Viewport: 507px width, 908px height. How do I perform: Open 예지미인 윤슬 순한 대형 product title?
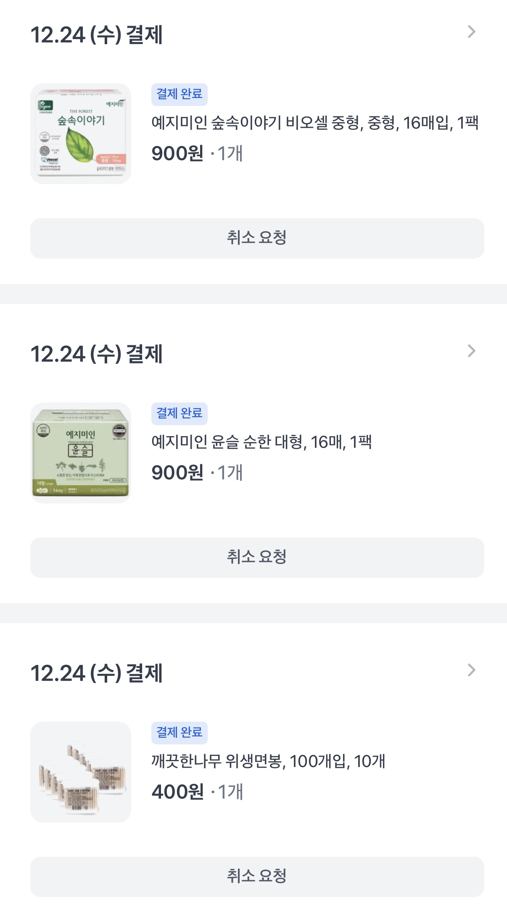[261, 442]
